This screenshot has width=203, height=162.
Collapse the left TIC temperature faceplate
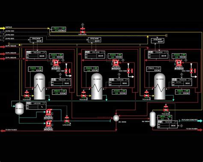69,80
